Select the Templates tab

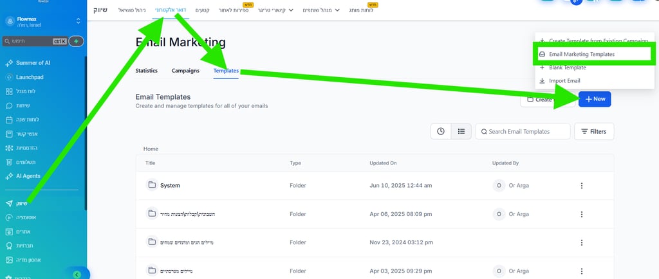[x=226, y=71]
